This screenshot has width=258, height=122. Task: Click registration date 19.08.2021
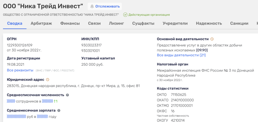point(15,64)
